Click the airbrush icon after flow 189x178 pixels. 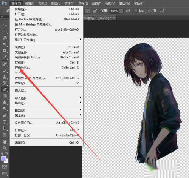[128, 11]
